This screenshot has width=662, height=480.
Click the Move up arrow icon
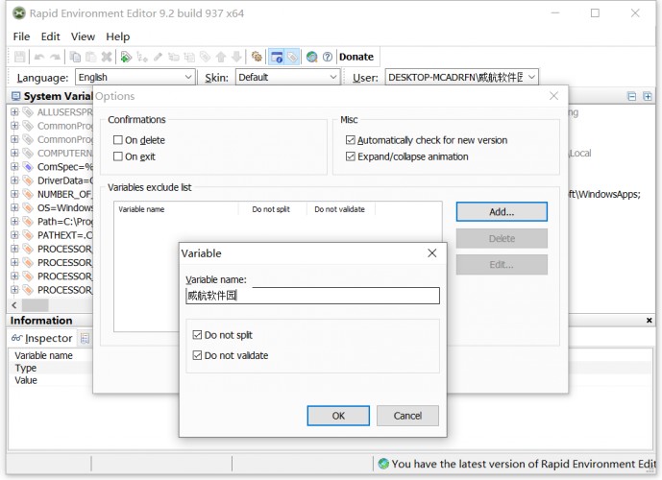point(221,57)
